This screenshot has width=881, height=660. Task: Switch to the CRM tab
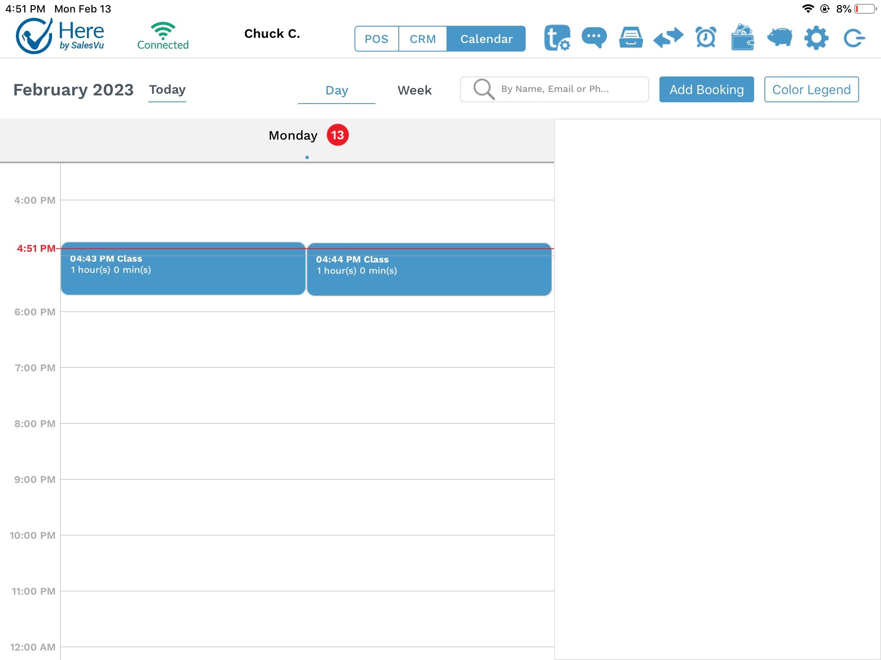coord(423,39)
